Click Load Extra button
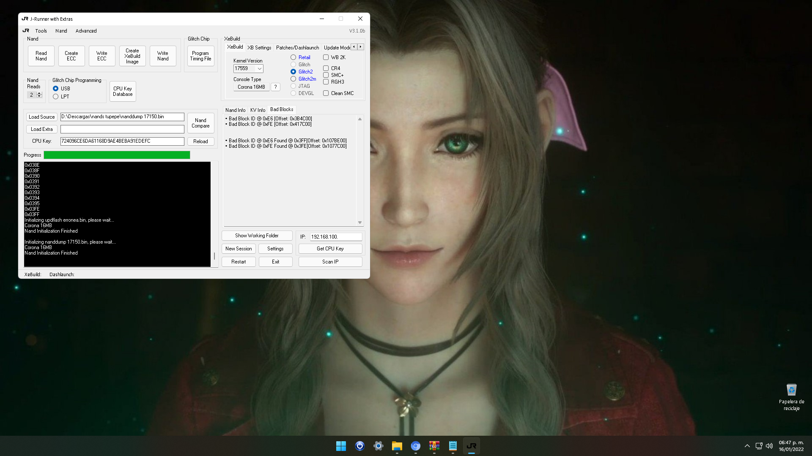812x456 pixels. (42, 129)
